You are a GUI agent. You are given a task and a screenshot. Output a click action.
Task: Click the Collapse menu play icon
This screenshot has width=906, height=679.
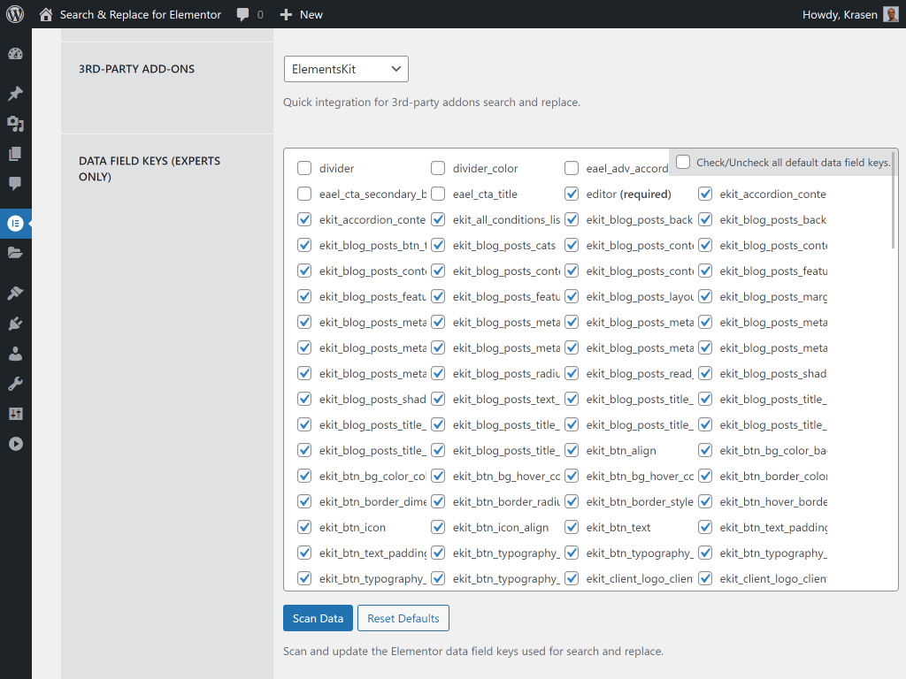click(x=16, y=444)
